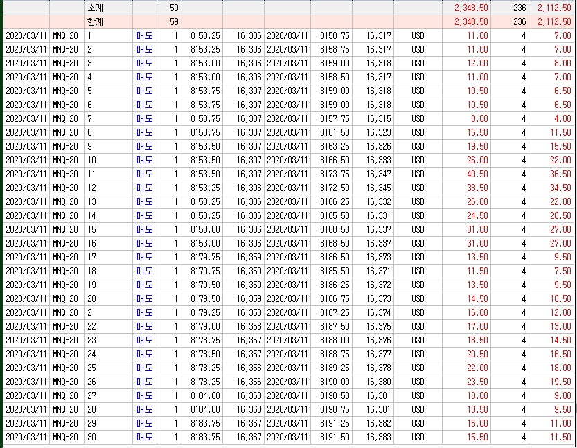Image resolution: width=577 pixels, height=448 pixels.
Task: Click amount 16,383 in row 30
Action: (378, 438)
